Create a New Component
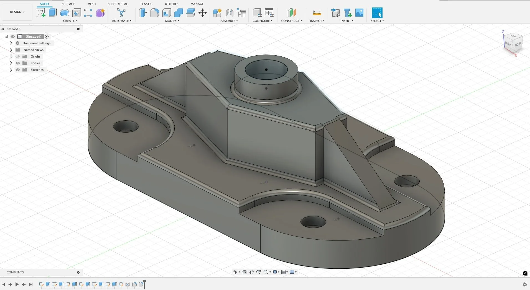Viewport: 530px width, 290px height. coord(217,13)
